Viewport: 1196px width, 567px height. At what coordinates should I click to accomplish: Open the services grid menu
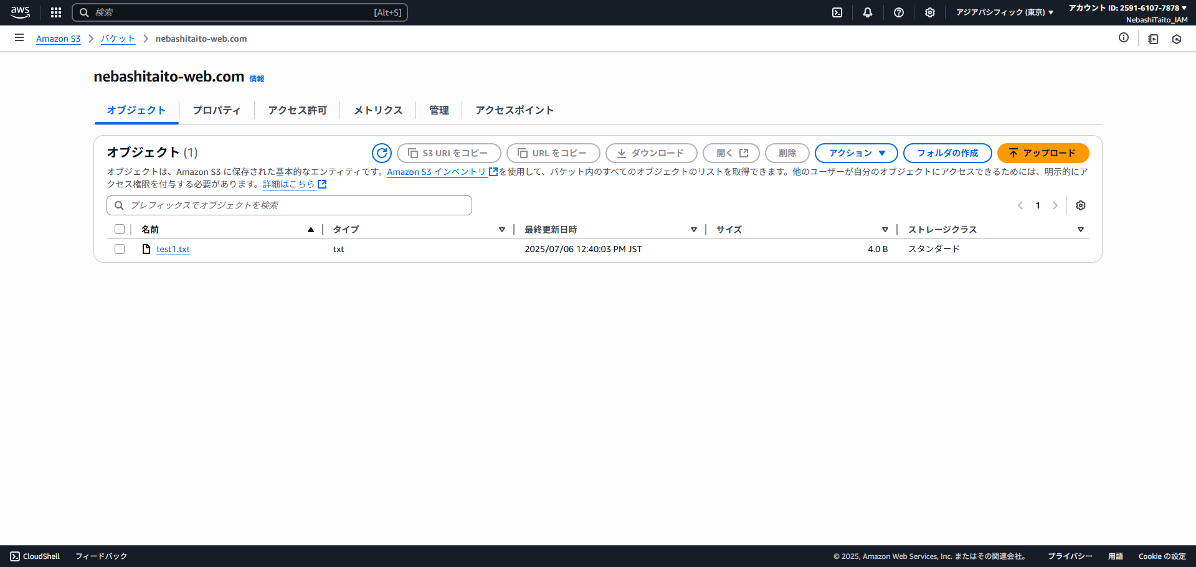point(56,12)
